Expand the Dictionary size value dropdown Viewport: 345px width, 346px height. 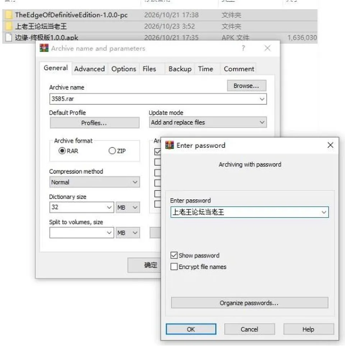[109, 207]
